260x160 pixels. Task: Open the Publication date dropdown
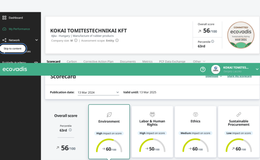[x=98, y=92]
